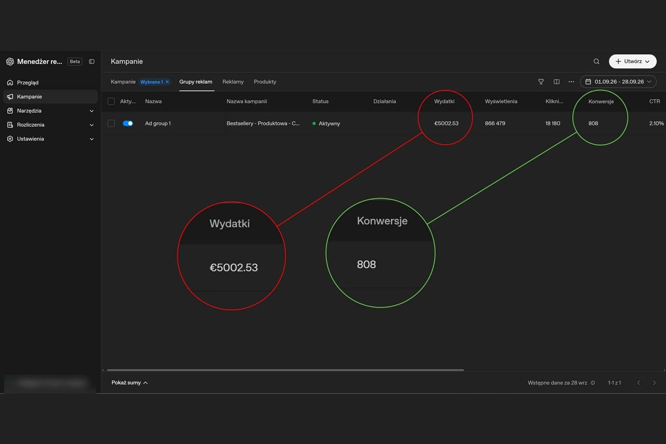
Task: Sort by the Nazwa kampanii column header
Action: pos(247,102)
